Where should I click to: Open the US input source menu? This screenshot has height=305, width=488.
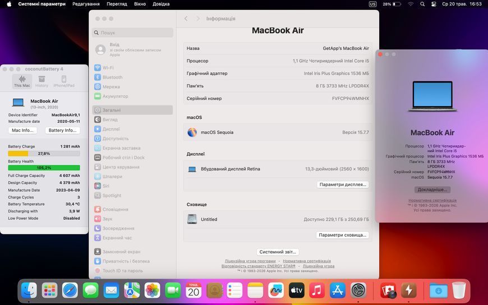[372, 4]
